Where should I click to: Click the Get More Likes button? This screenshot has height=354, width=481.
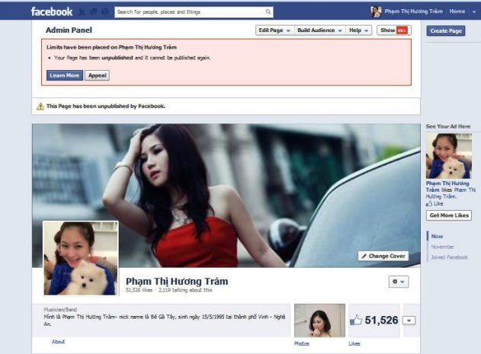click(449, 215)
